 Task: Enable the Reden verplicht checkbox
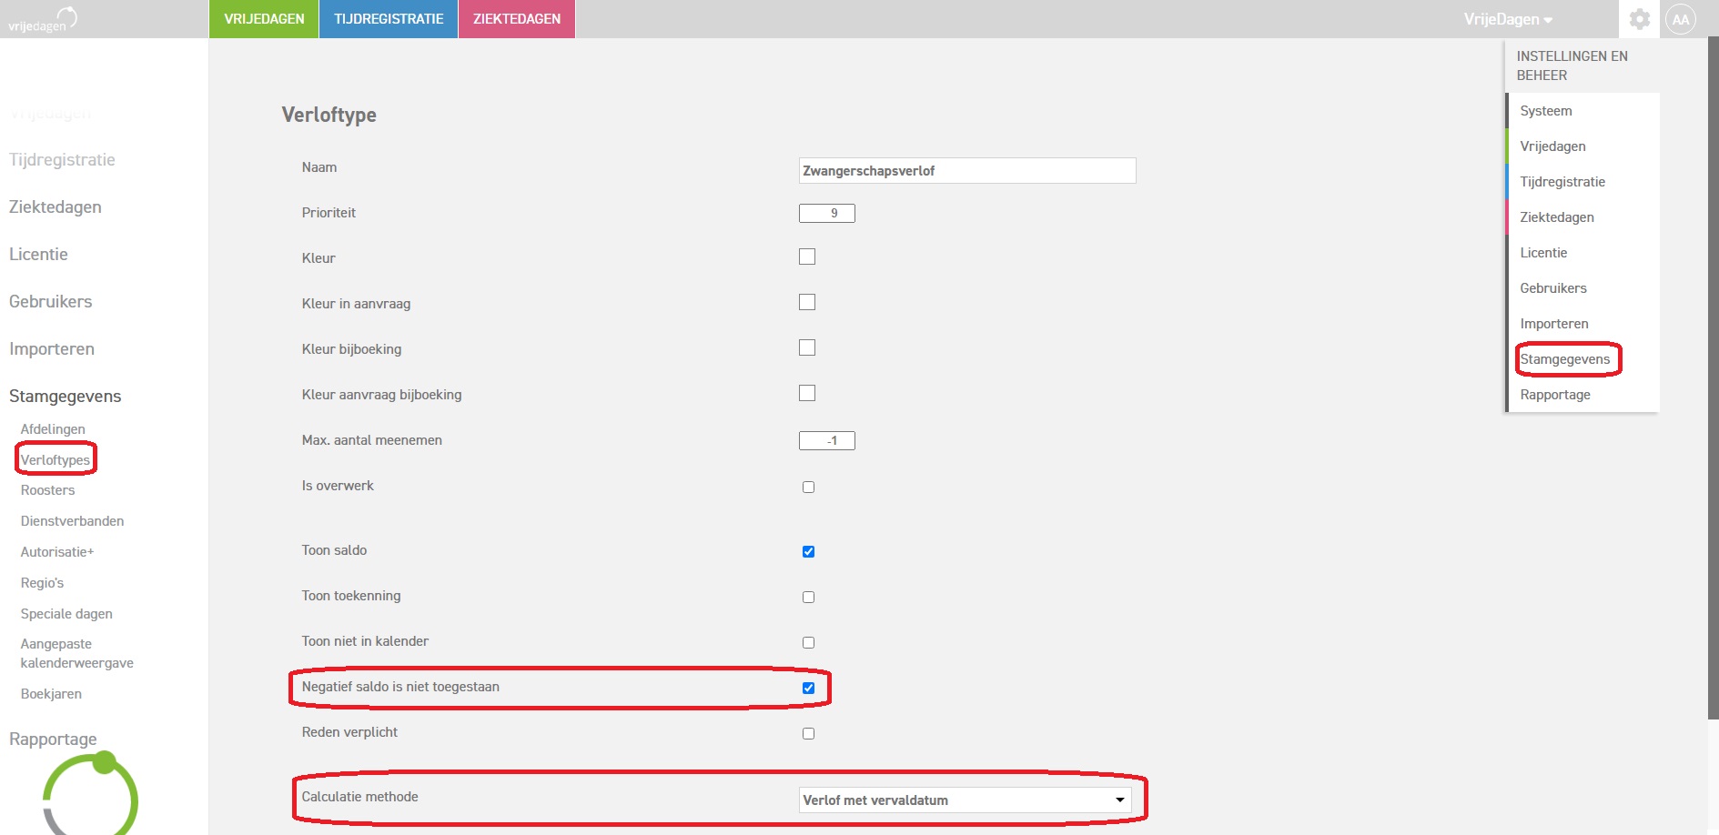point(808,733)
